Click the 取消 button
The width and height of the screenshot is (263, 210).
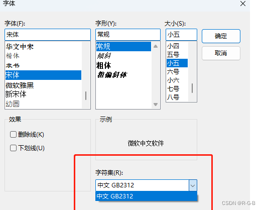(221, 53)
